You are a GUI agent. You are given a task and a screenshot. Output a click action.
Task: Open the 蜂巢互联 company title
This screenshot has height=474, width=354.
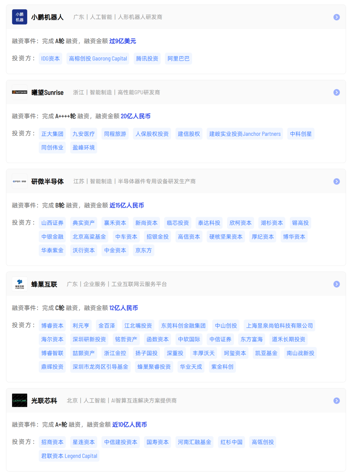click(x=44, y=284)
